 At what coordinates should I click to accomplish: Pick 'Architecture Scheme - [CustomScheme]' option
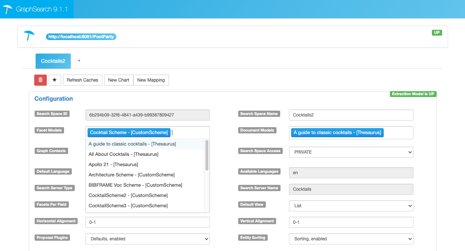pyautogui.click(x=145, y=175)
